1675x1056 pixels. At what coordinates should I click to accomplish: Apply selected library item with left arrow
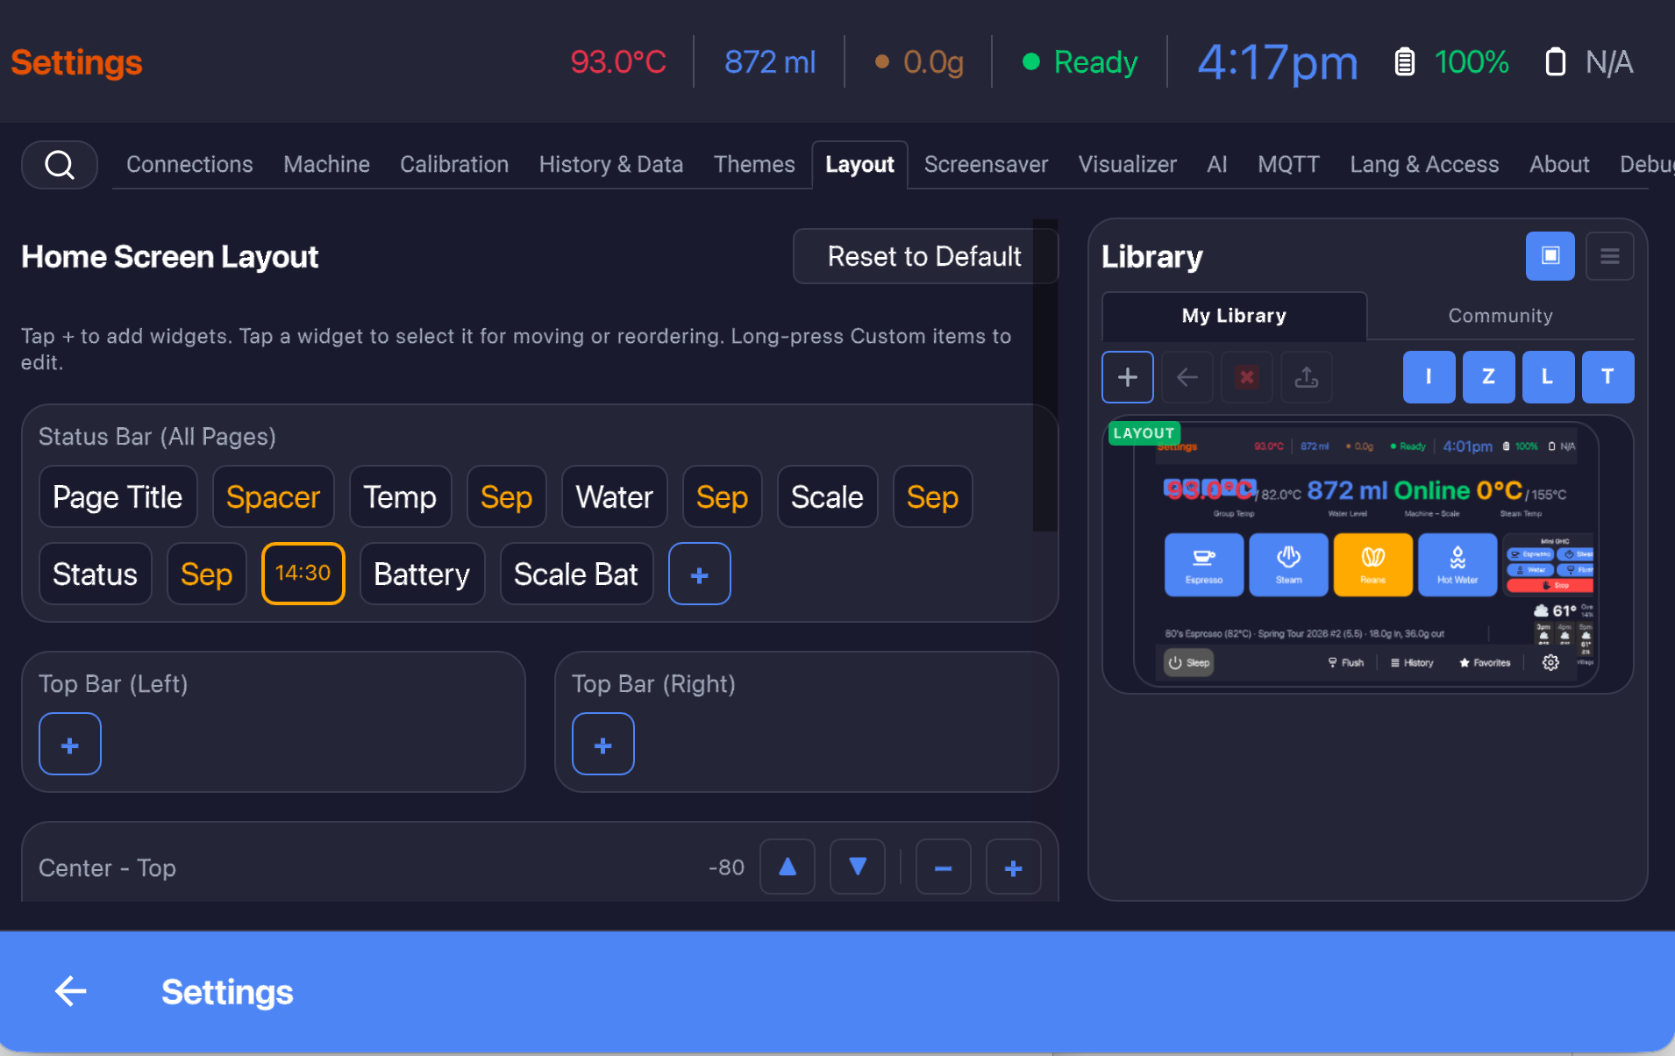[1187, 377]
